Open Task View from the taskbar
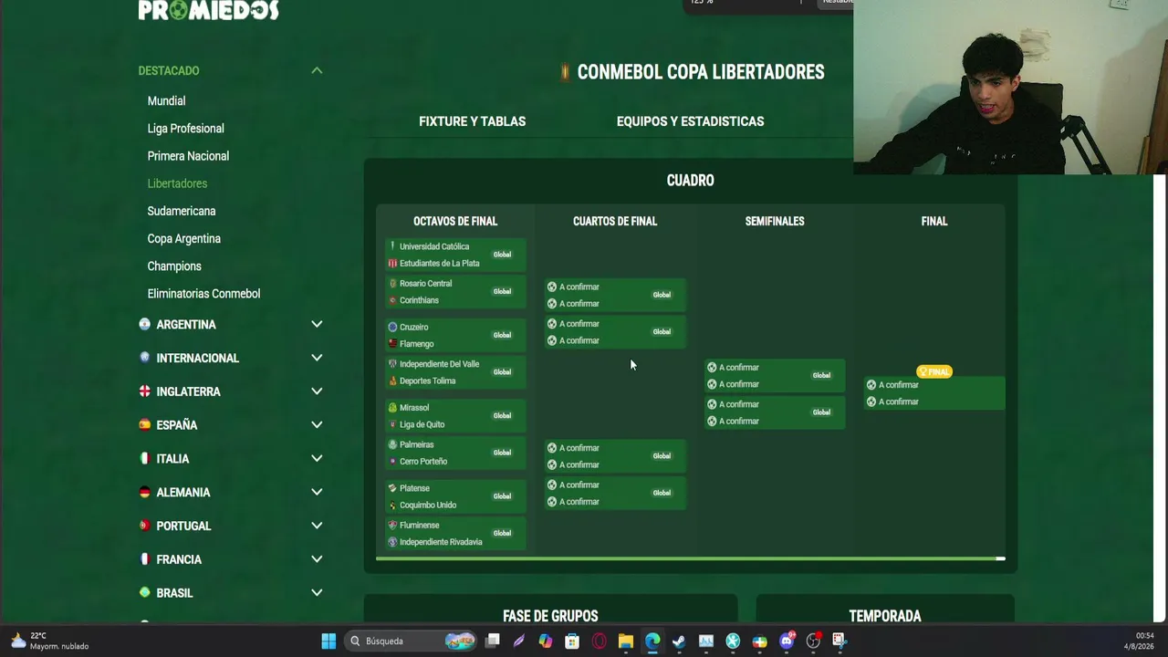 click(x=492, y=641)
